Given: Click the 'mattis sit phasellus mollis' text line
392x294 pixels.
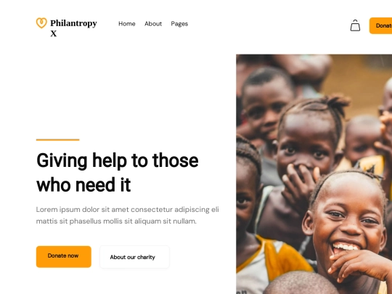Looking at the screenshot, I should [116, 221].
